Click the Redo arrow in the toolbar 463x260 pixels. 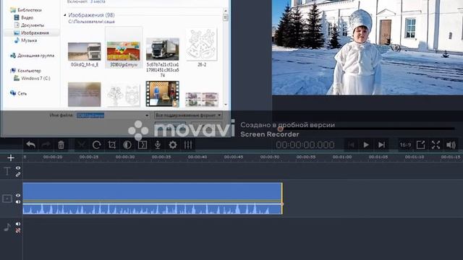46,144
